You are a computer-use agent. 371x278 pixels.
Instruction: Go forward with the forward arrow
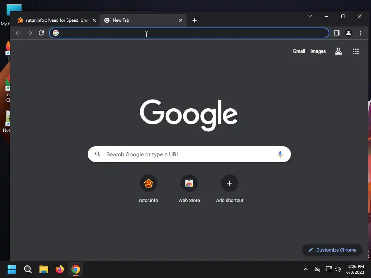point(30,33)
